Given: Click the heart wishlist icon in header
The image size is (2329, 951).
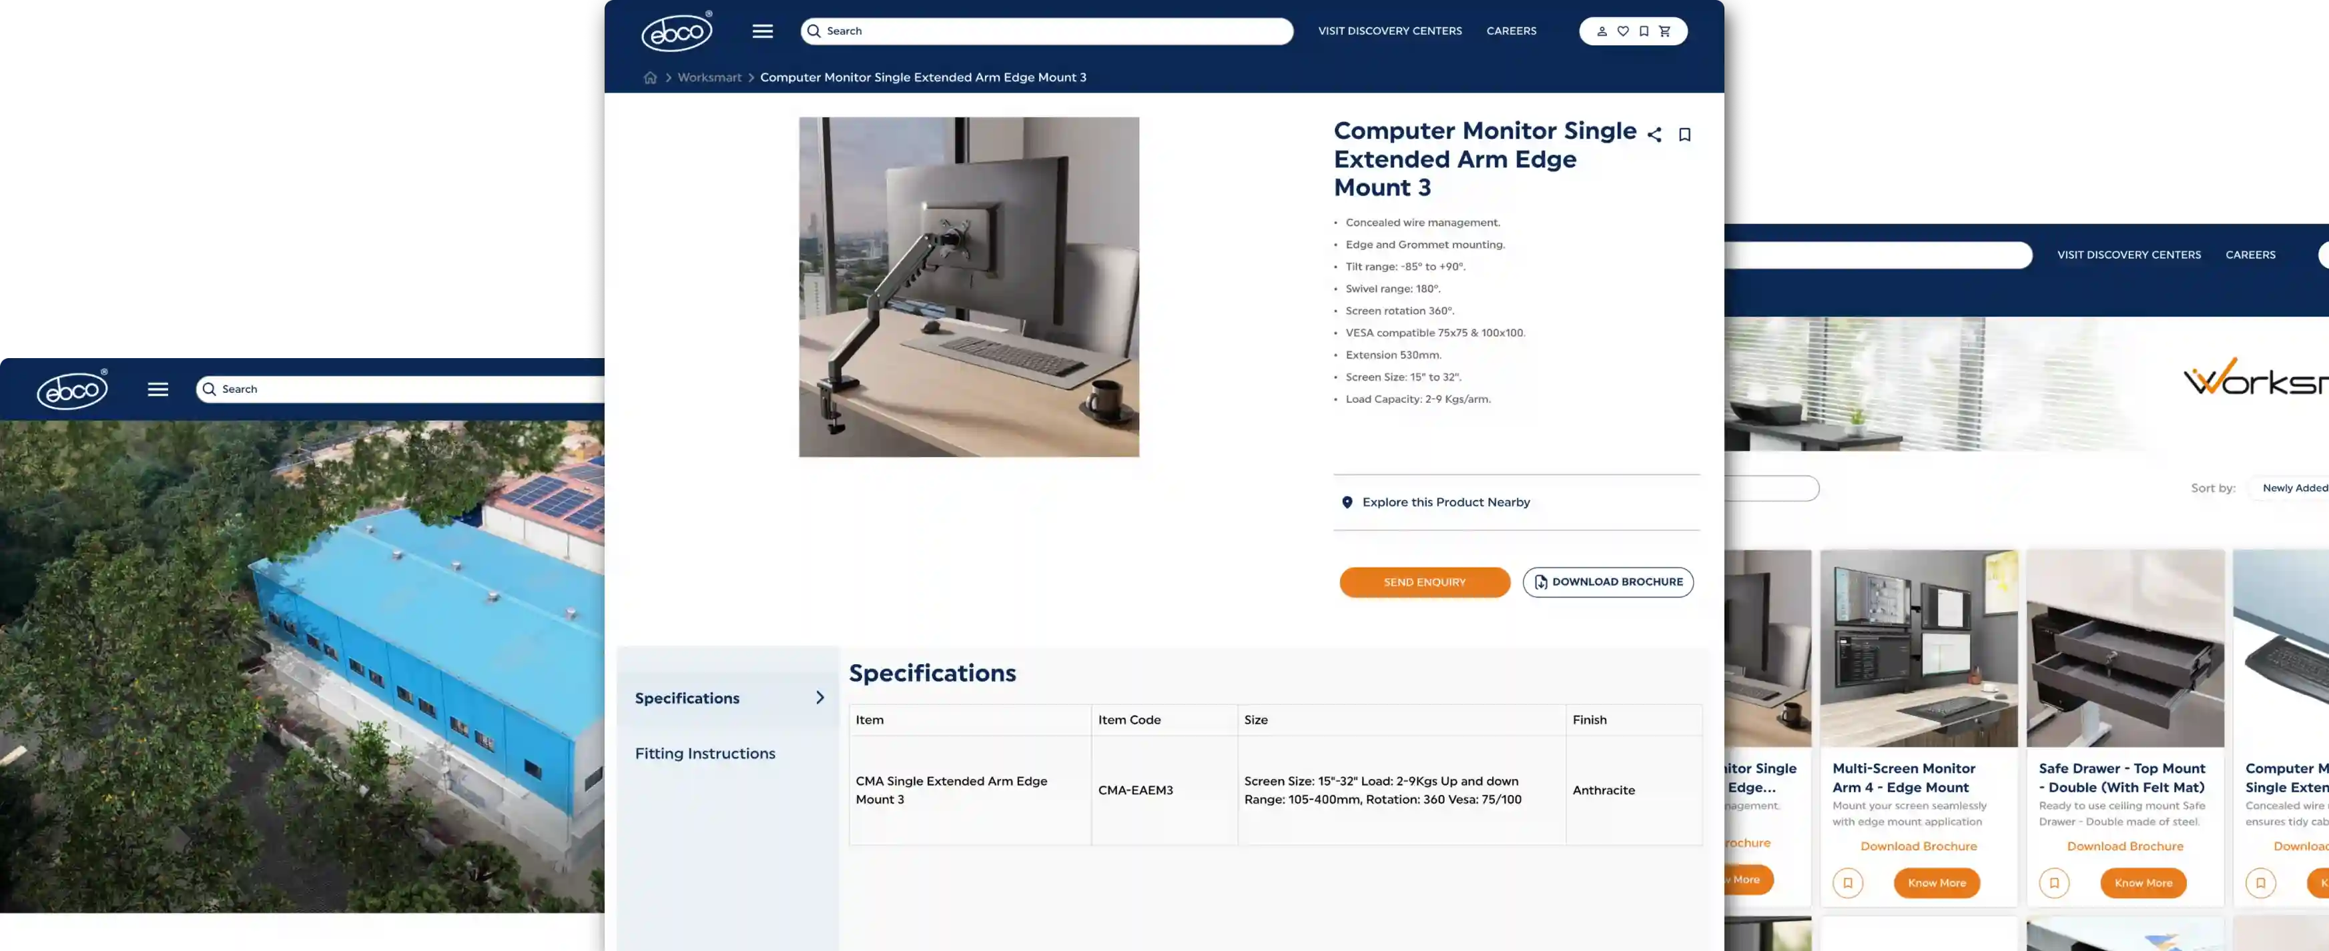Looking at the screenshot, I should point(1623,31).
